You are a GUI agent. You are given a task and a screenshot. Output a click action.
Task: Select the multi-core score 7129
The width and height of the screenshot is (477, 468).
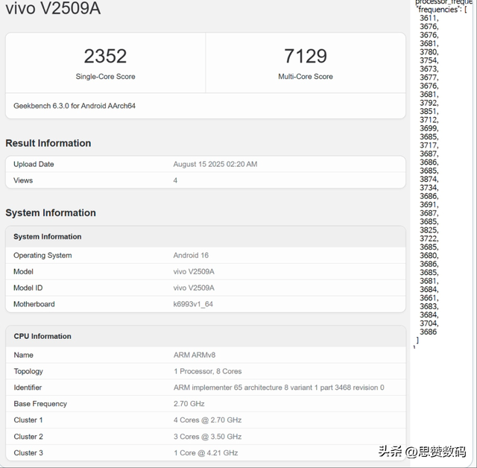click(x=306, y=56)
